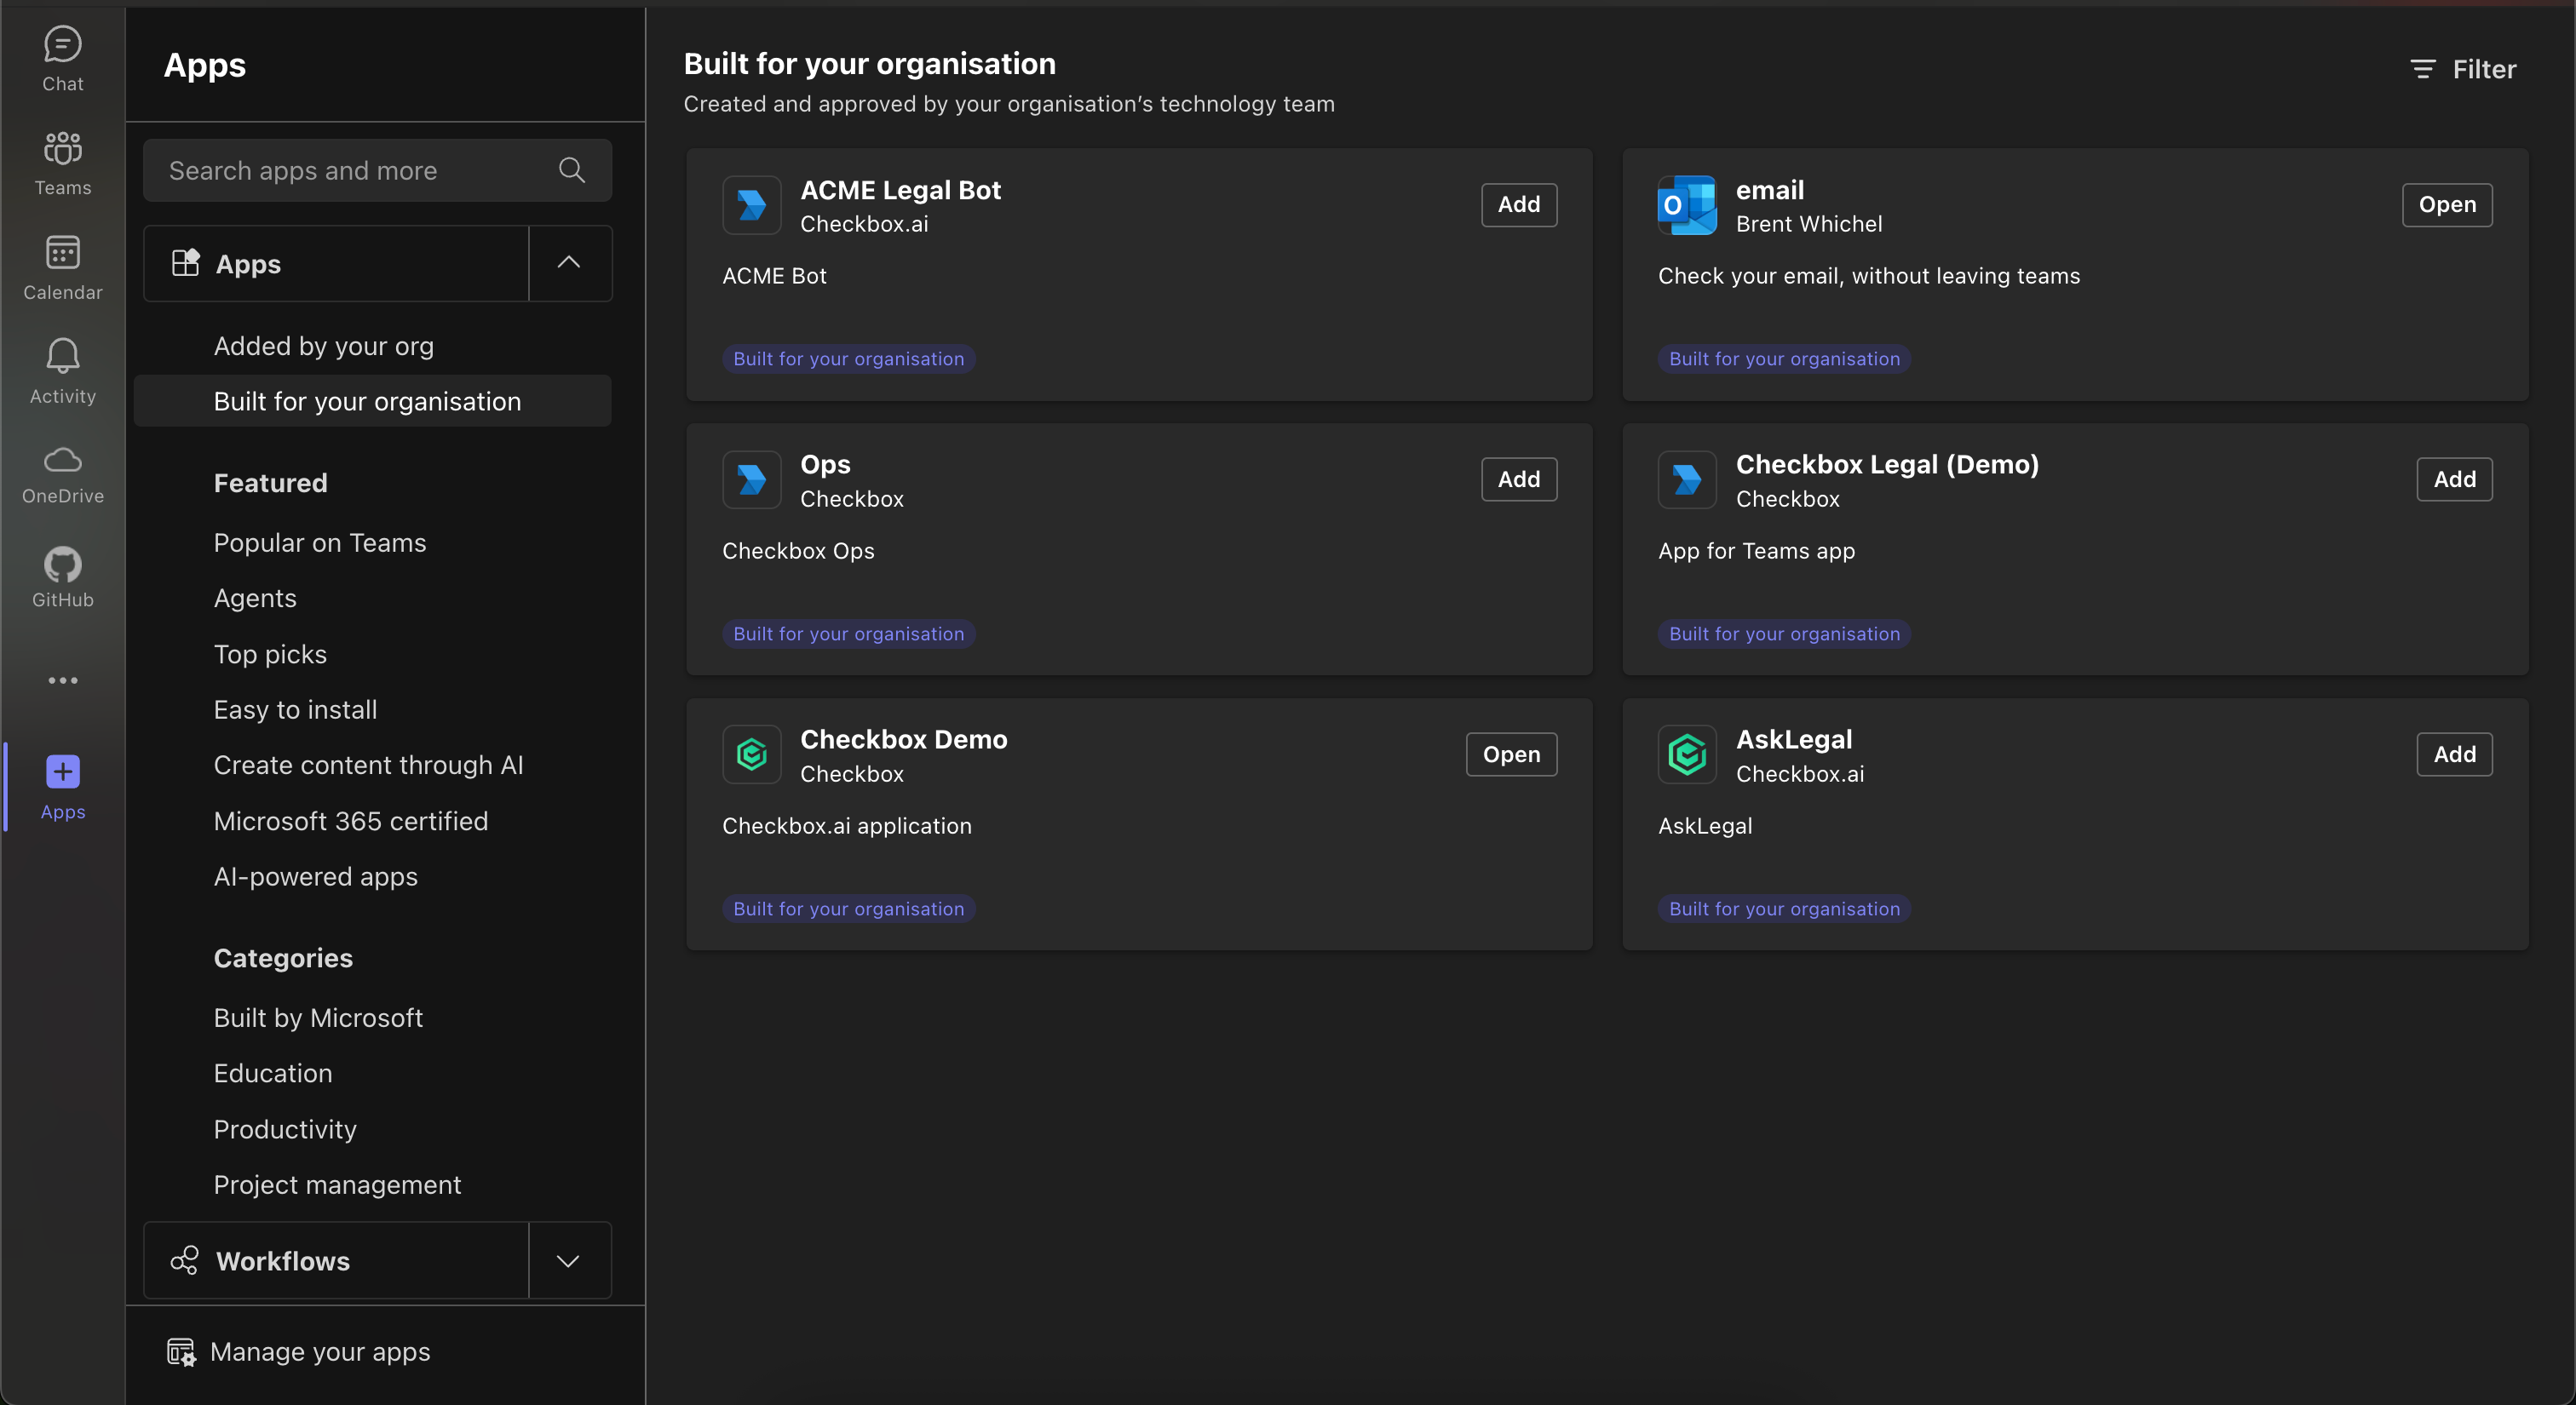
Task: Click the Filter lines icon
Action: tap(2422, 69)
